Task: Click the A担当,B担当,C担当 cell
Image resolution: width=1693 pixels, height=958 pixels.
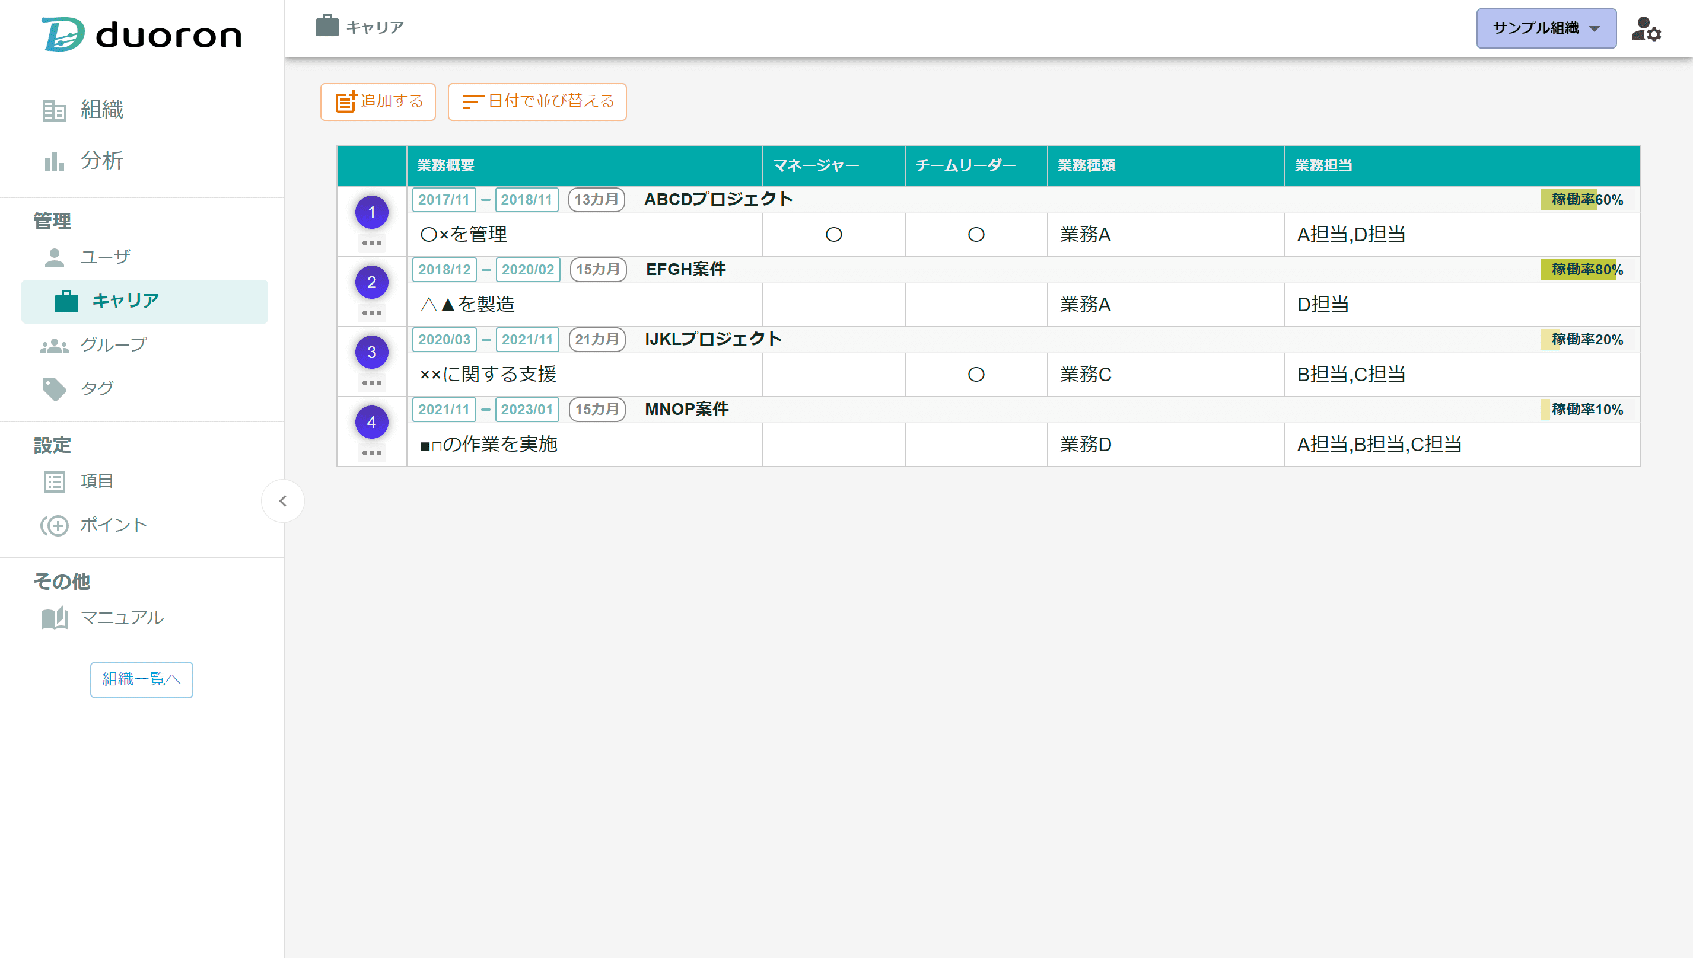Action: 1462,444
